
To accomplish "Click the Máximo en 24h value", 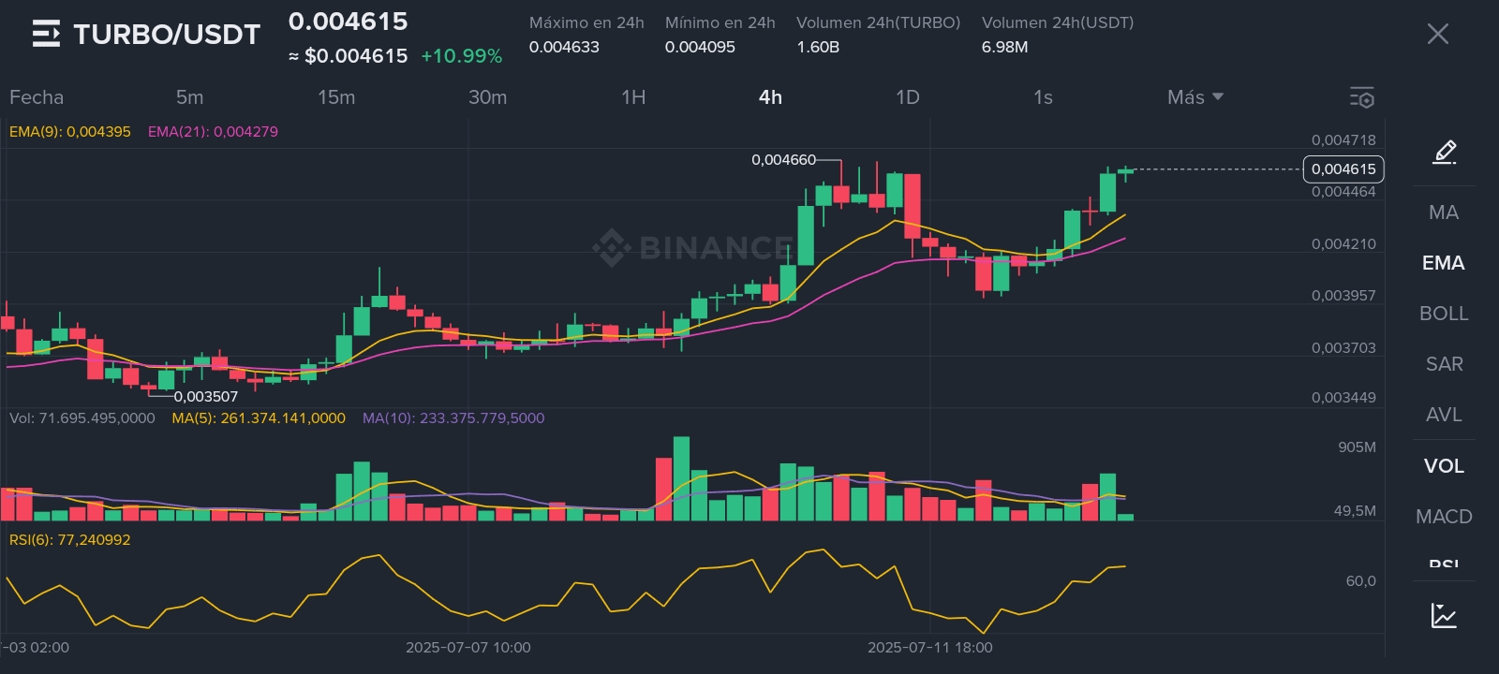I will (x=564, y=47).
